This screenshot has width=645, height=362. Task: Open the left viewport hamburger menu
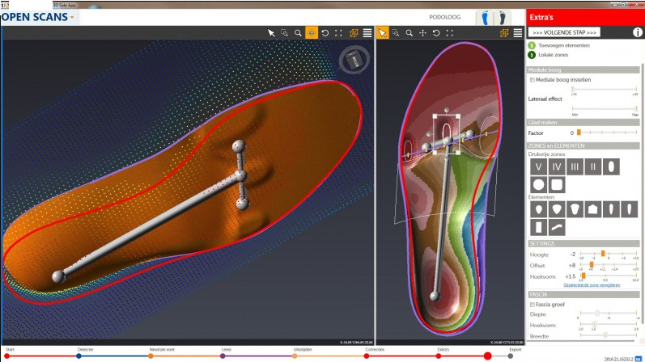tap(367, 33)
